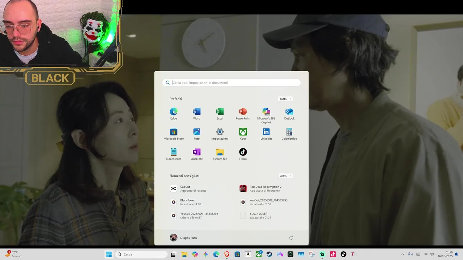This screenshot has width=463, height=260.
Task: Open Esplora file
Action: tap(220, 154)
